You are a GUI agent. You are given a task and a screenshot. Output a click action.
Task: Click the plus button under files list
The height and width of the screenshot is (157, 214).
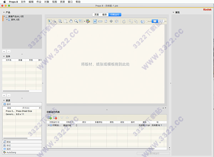coord(4,96)
